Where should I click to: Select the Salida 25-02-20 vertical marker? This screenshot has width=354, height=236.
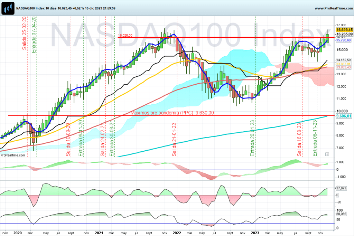tap(25, 33)
